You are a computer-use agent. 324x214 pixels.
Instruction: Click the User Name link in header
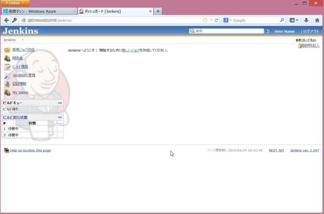285,32
